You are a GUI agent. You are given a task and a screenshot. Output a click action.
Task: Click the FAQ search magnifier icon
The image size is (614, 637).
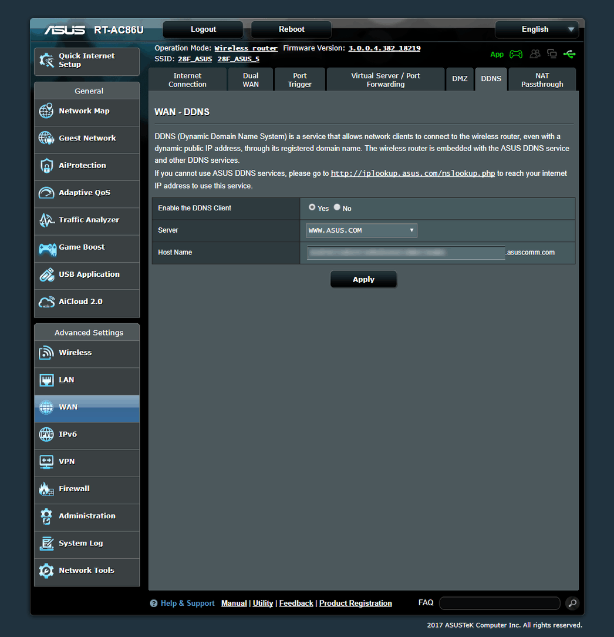click(572, 604)
